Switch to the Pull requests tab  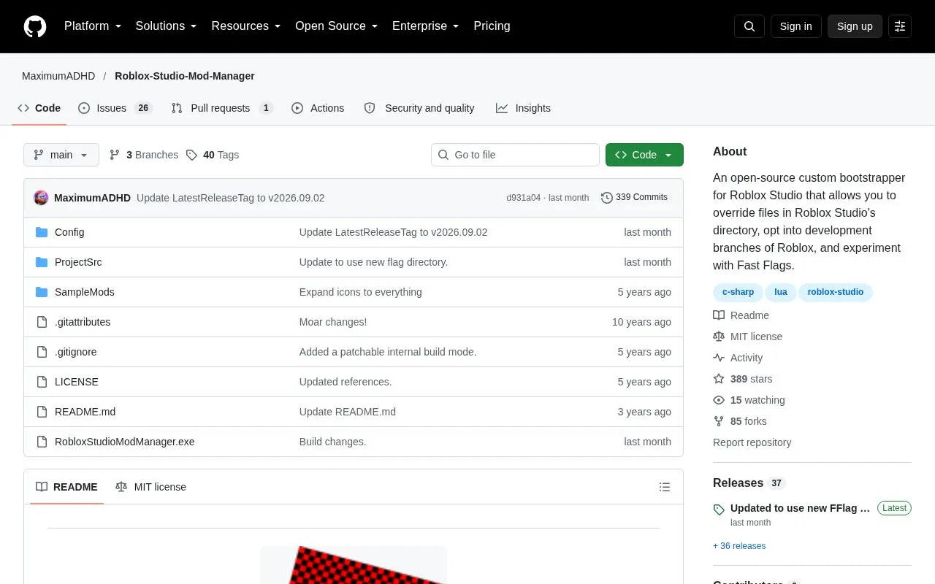(221, 108)
